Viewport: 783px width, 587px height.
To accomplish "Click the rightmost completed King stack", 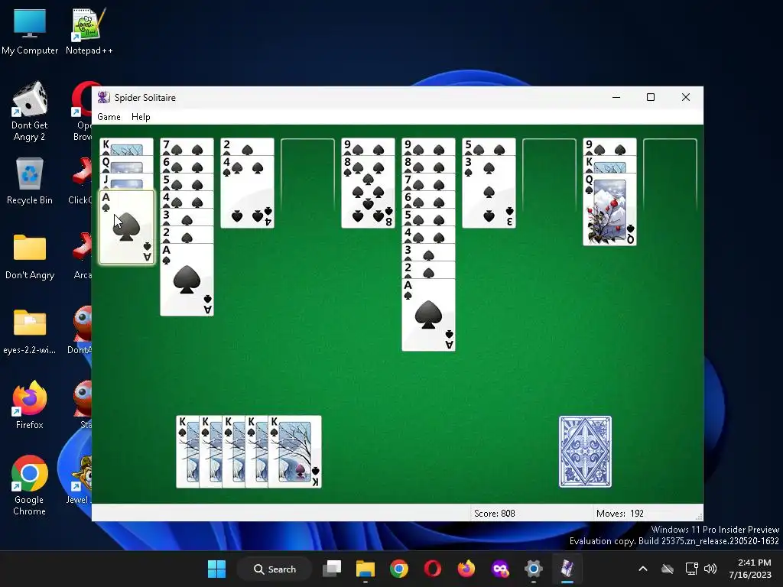I will click(294, 452).
